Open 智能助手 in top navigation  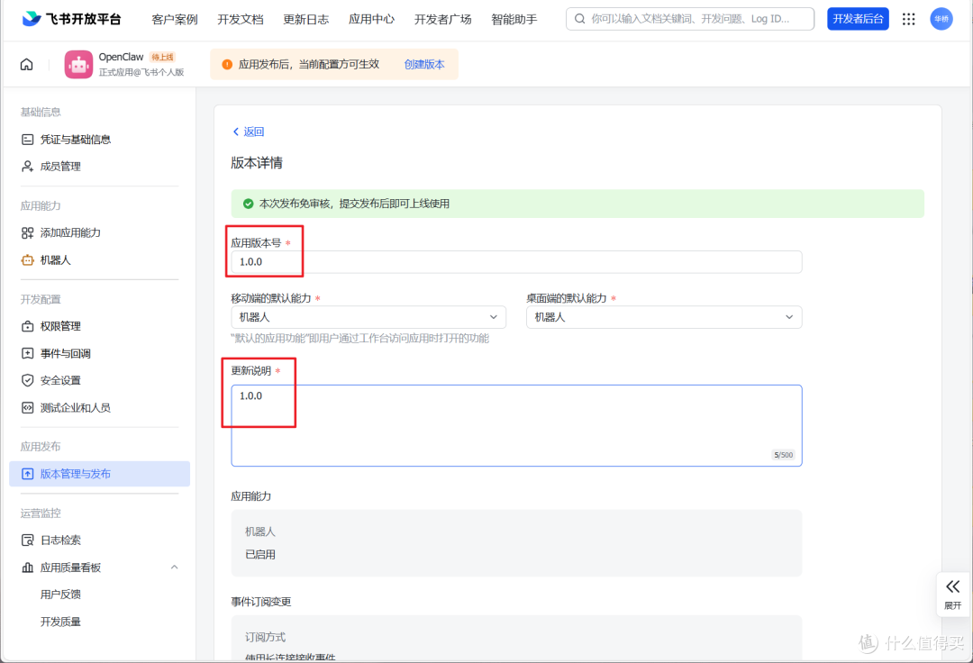click(x=514, y=19)
